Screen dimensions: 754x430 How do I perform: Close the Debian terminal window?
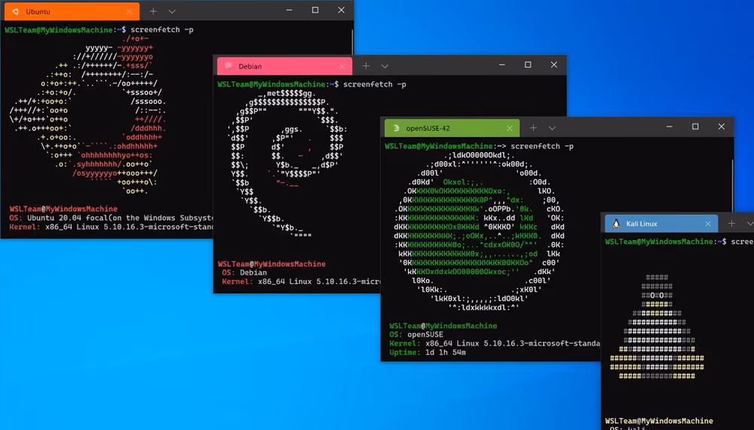(554, 65)
